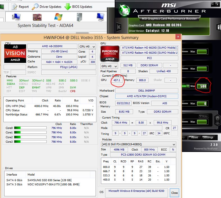
Task: Click the Close button in HWiNFO64
Action: (x=174, y=193)
